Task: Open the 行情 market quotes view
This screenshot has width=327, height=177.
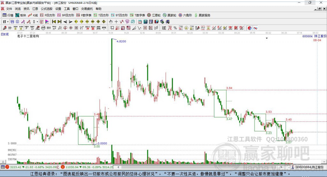Action: [8, 15]
